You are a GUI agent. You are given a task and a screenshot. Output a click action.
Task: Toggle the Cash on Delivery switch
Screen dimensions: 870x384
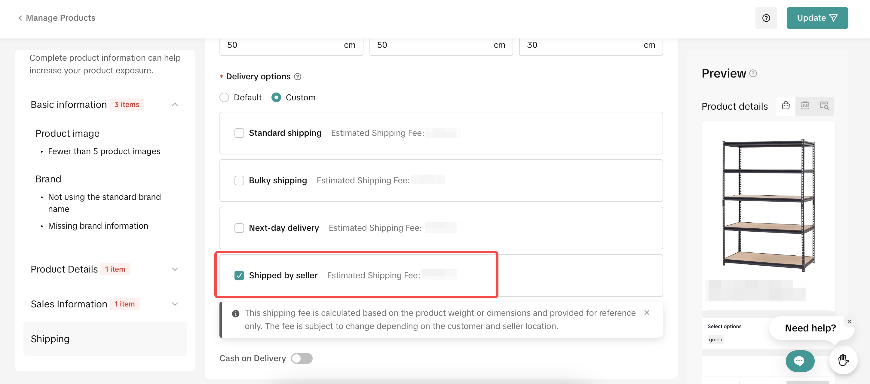tap(302, 358)
